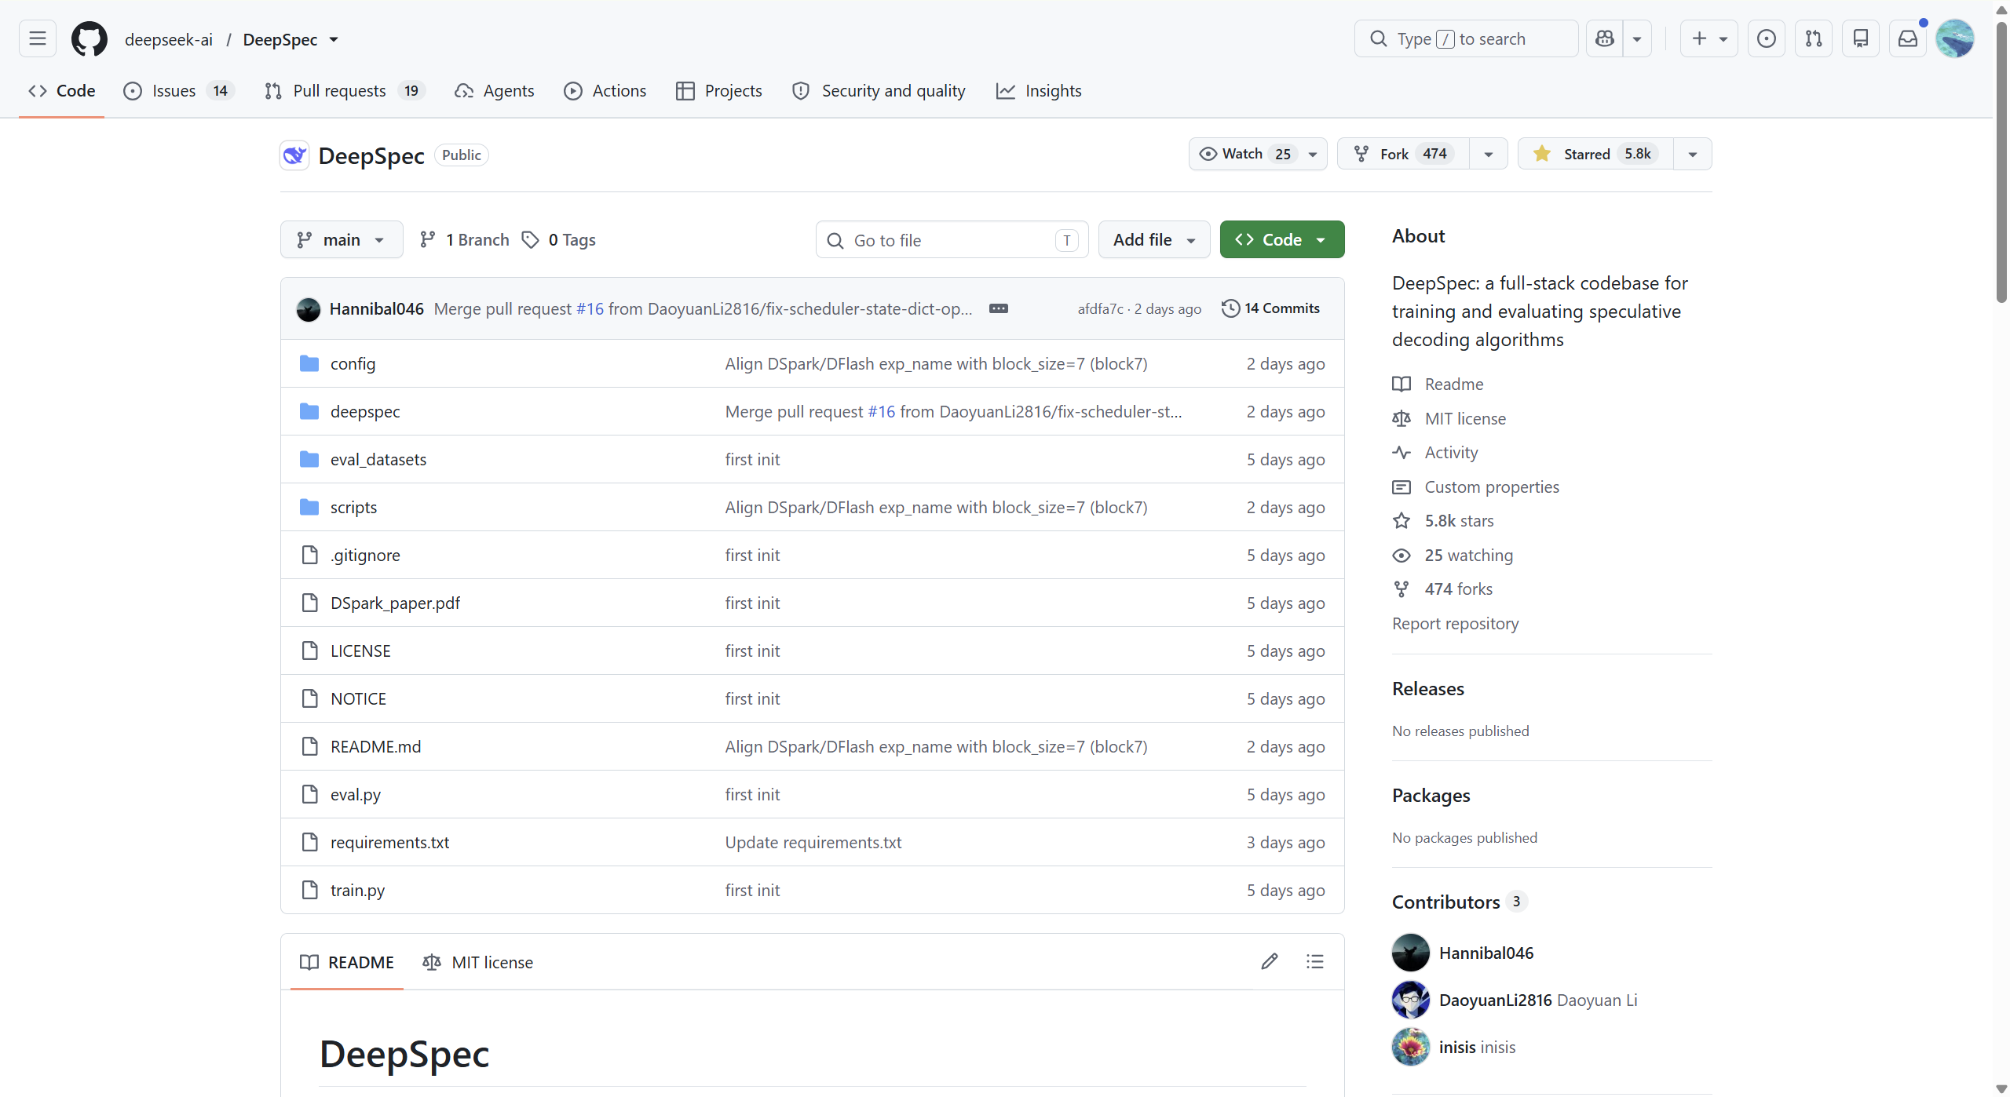Switch to the Issues tab
Screen dimensions: 2010x1097
pos(179,91)
